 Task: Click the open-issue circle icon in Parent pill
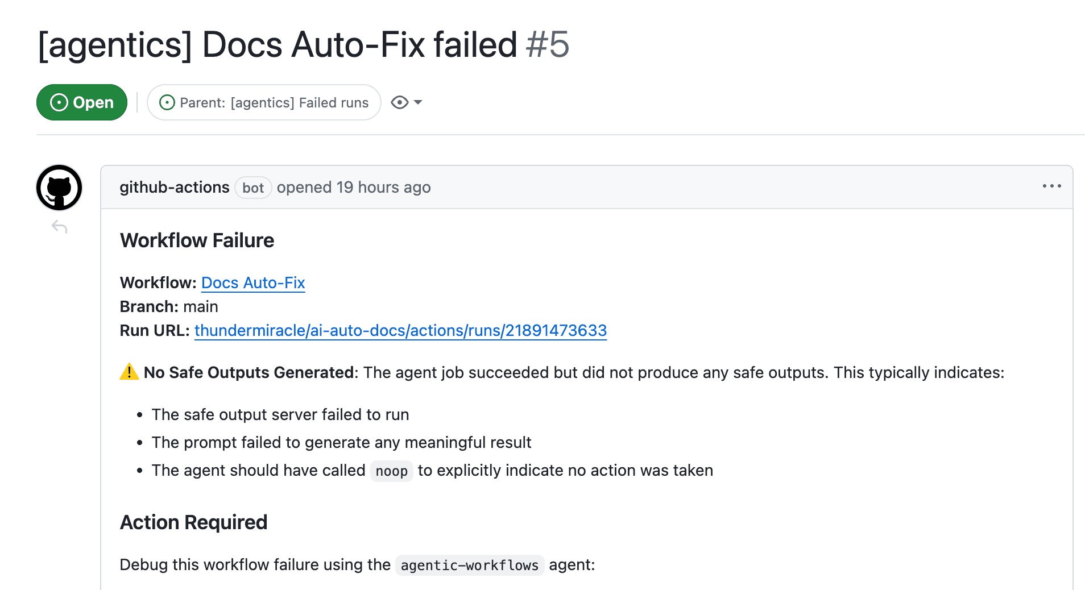coord(167,103)
